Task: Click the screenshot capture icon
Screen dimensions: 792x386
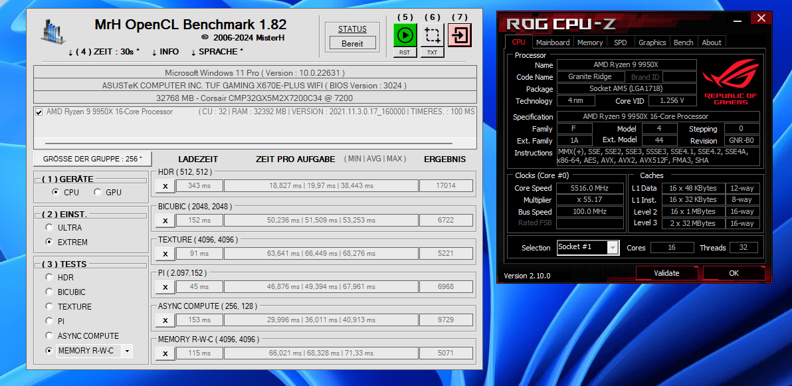Action: click(x=432, y=35)
